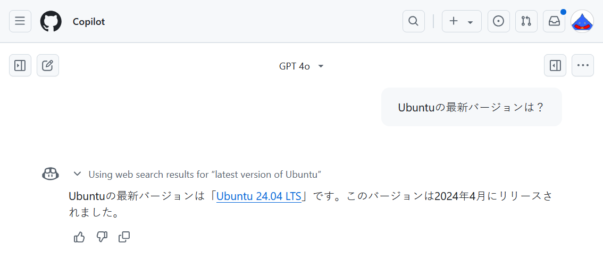Click the Copilot title in header
Image resolution: width=603 pixels, height=260 pixels.
click(x=89, y=21)
